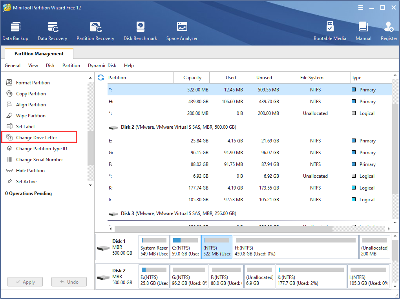Click the Apply button
Image resolution: width=400 pixels, height=299 pixels.
(25, 282)
